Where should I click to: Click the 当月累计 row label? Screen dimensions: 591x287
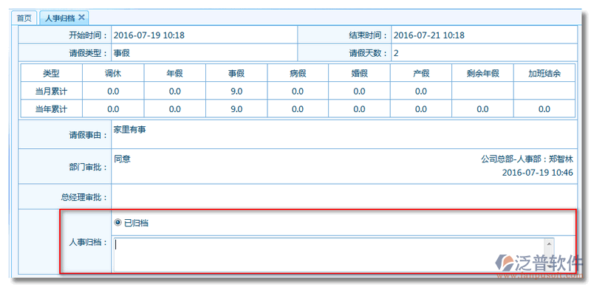pyautogui.click(x=51, y=91)
